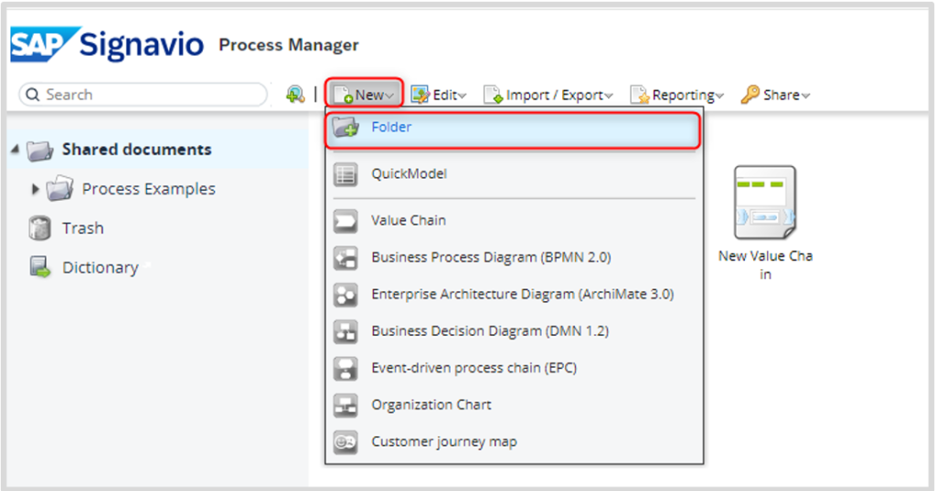
Task: Open the Trash item
Action: [x=83, y=228]
